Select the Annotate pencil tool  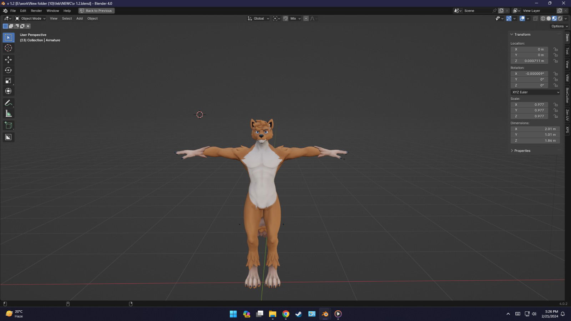pyautogui.click(x=8, y=103)
